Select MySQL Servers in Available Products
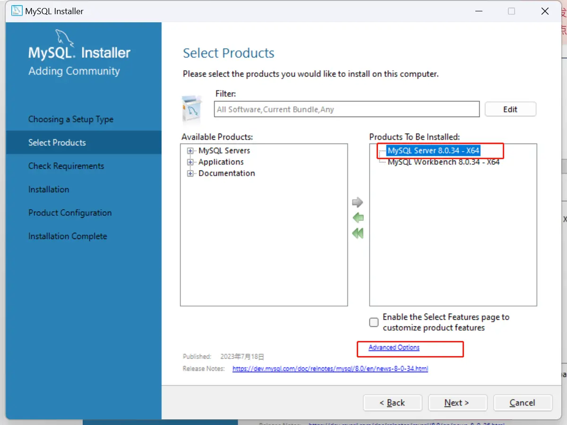The image size is (567, 425). (x=224, y=151)
